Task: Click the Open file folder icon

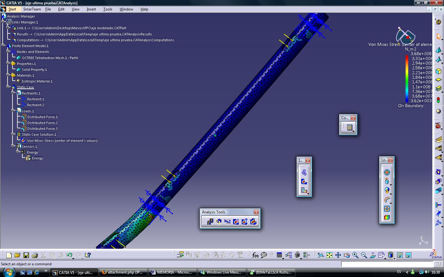Action: click(x=18, y=255)
